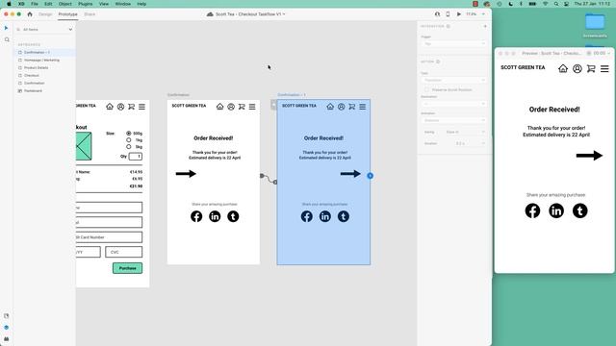Open the Libraries panel icon at bottom-left
The height and width of the screenshot is (346, 616).
click(7, 316)
